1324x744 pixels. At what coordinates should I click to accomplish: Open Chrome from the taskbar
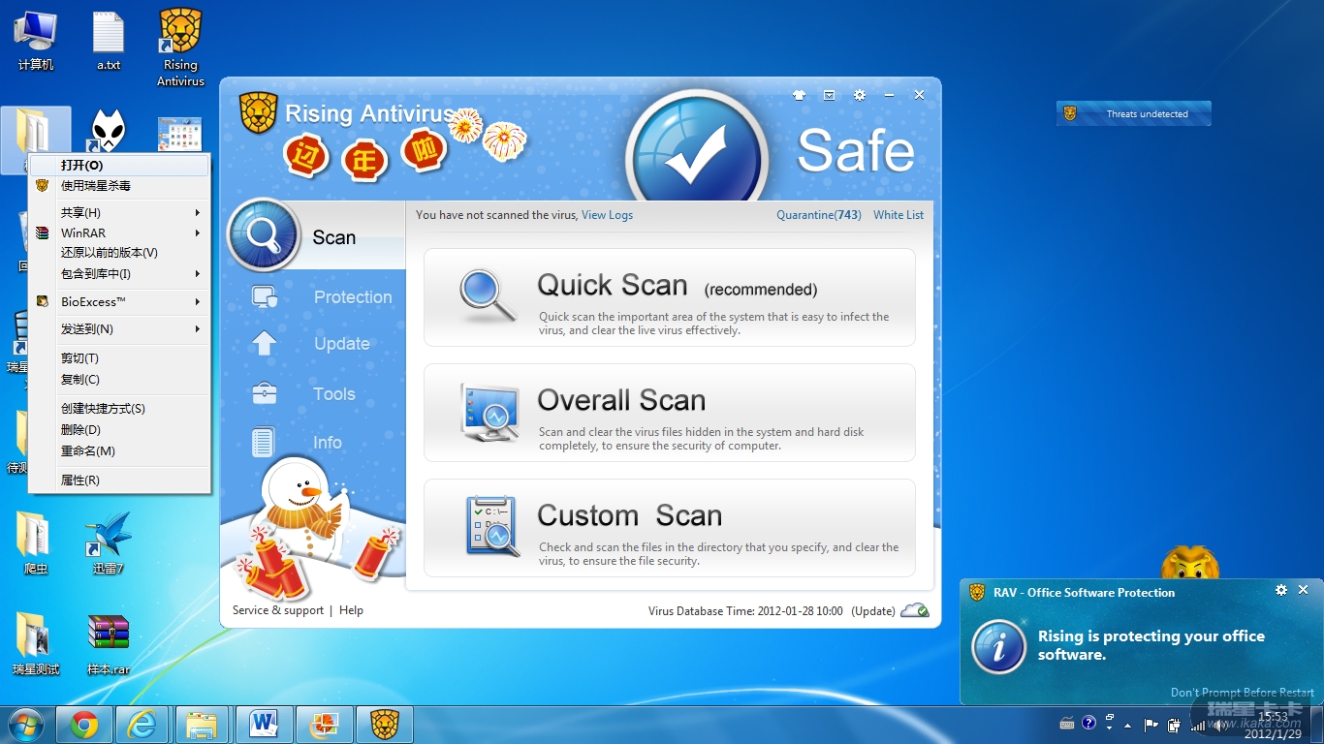[84, 725]
